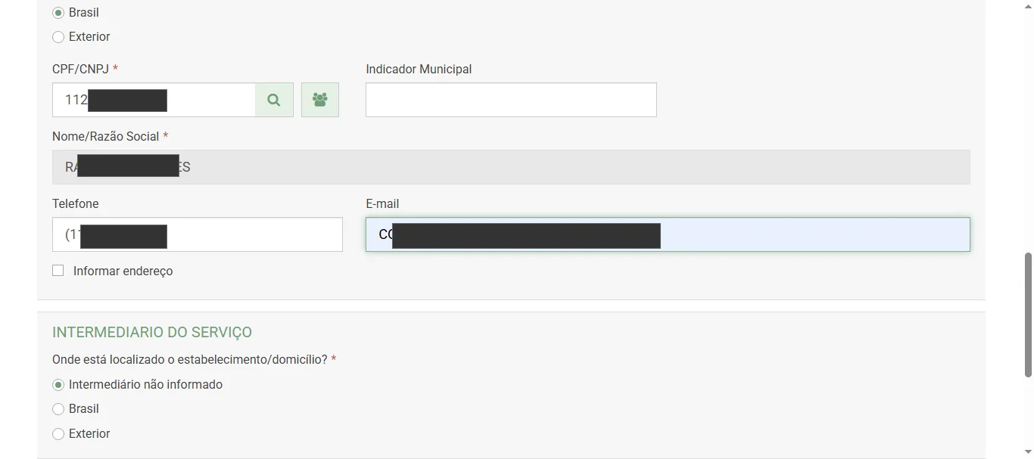Click the INTERMEDIARIO DO SERVIÇO section header

click(151, 332)
